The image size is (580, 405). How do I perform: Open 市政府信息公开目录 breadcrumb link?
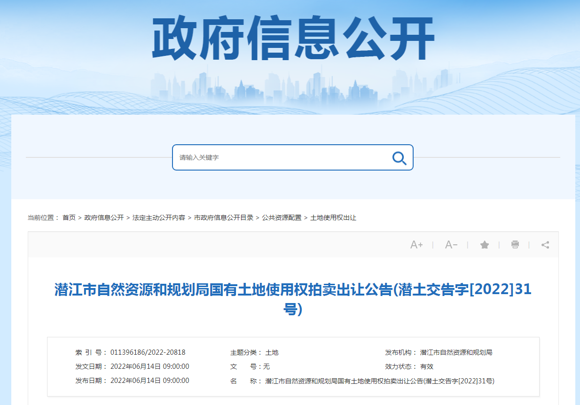pos(224,218)
